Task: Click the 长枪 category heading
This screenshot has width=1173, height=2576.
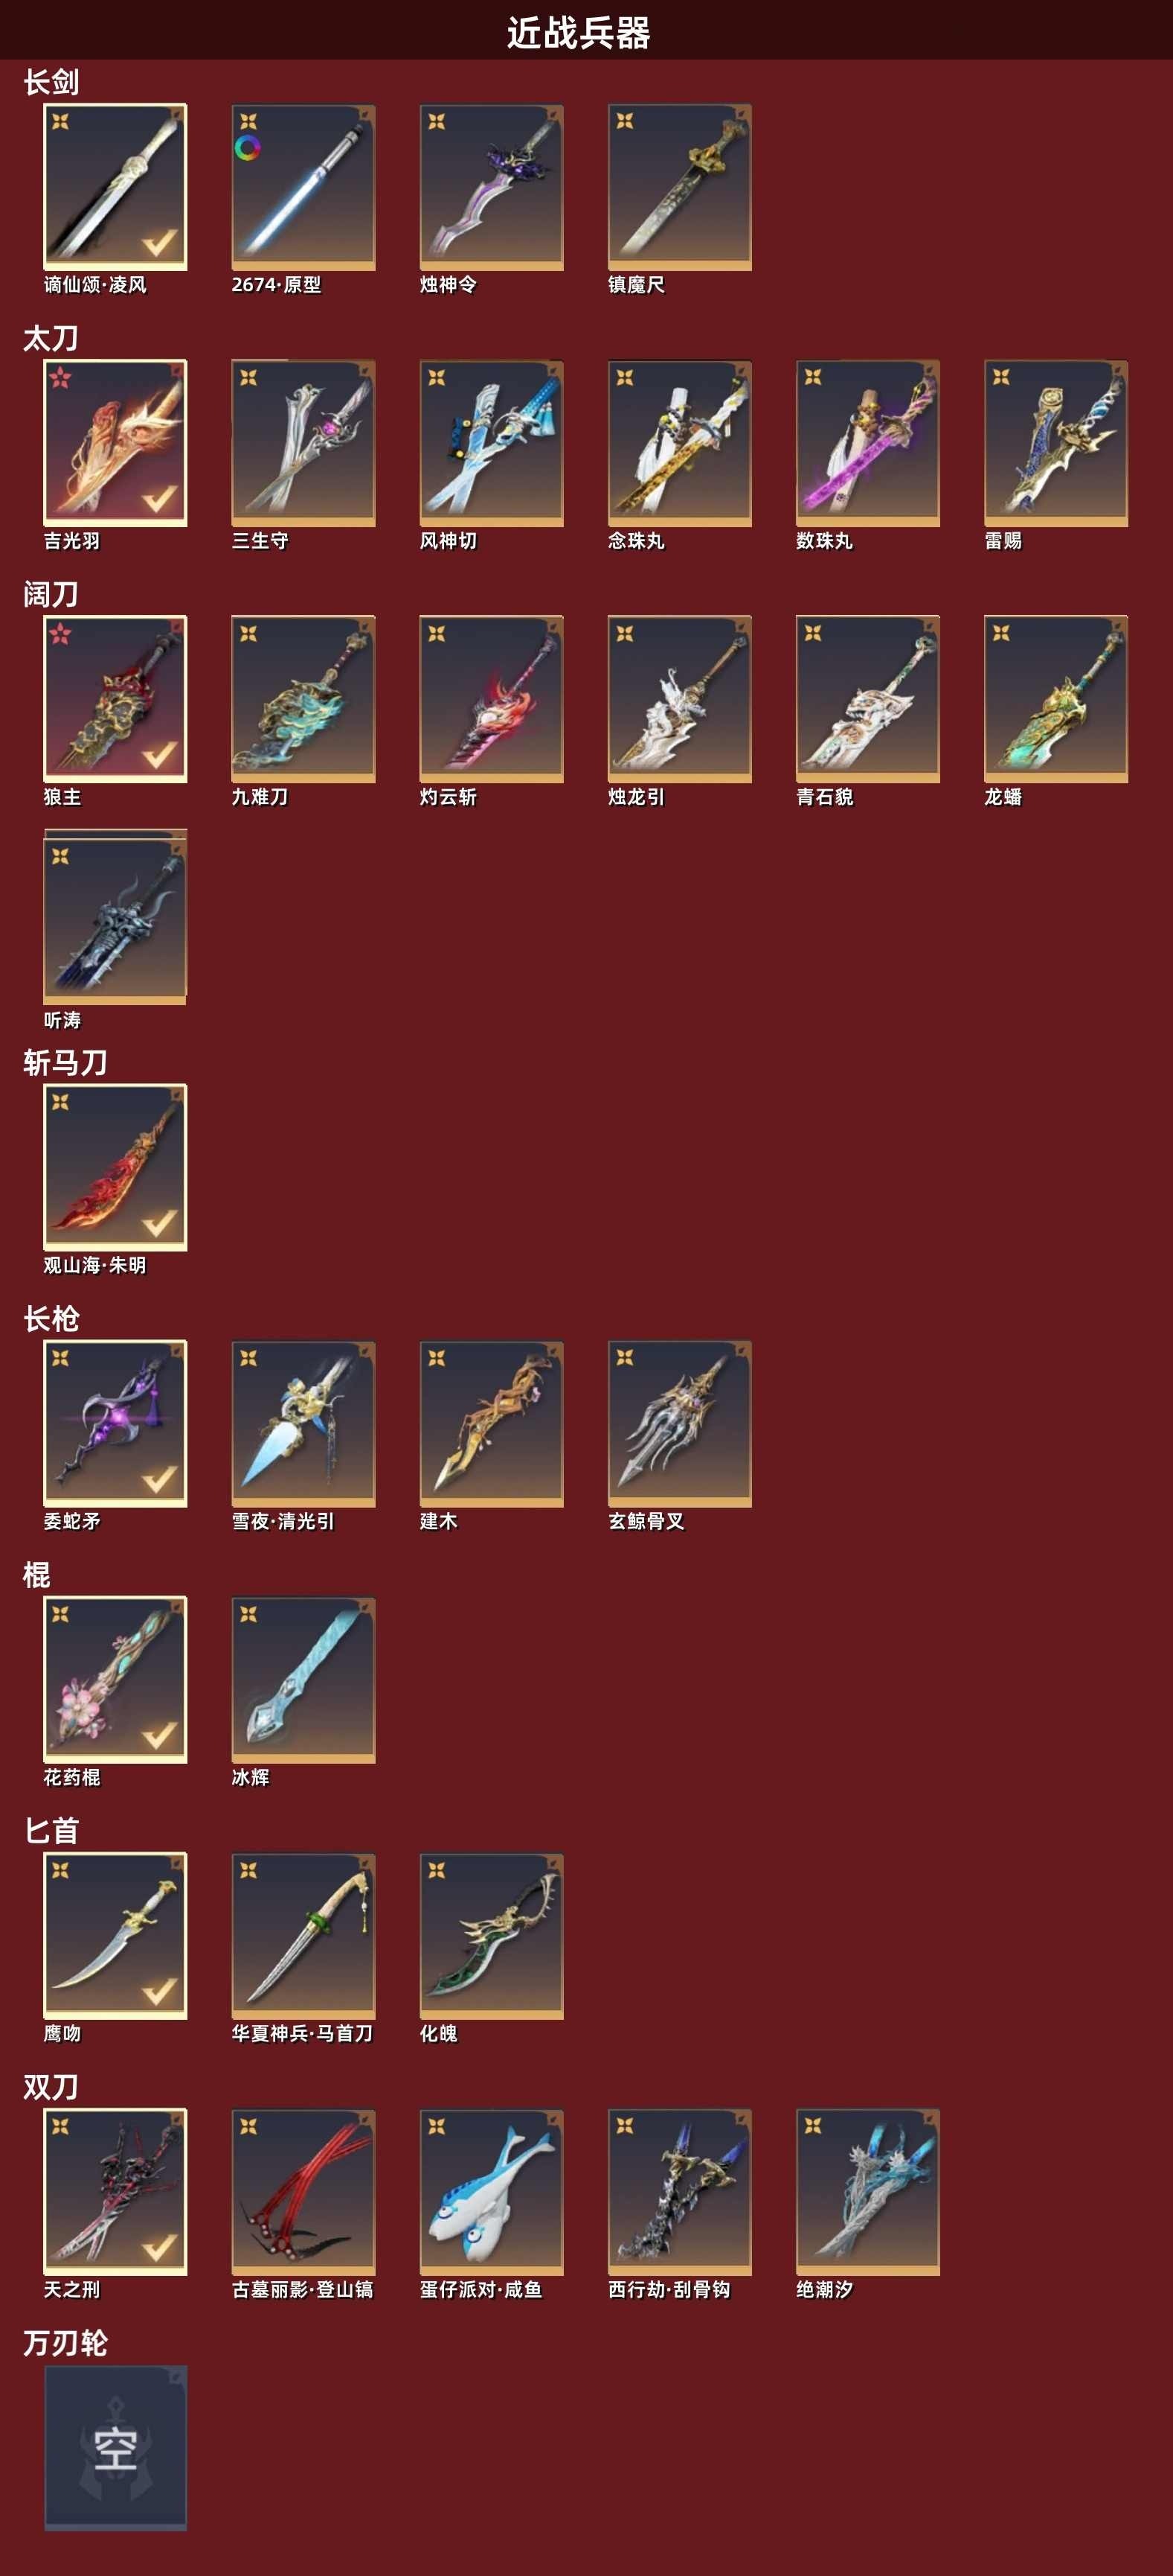Action: [x=51, y=1319]
